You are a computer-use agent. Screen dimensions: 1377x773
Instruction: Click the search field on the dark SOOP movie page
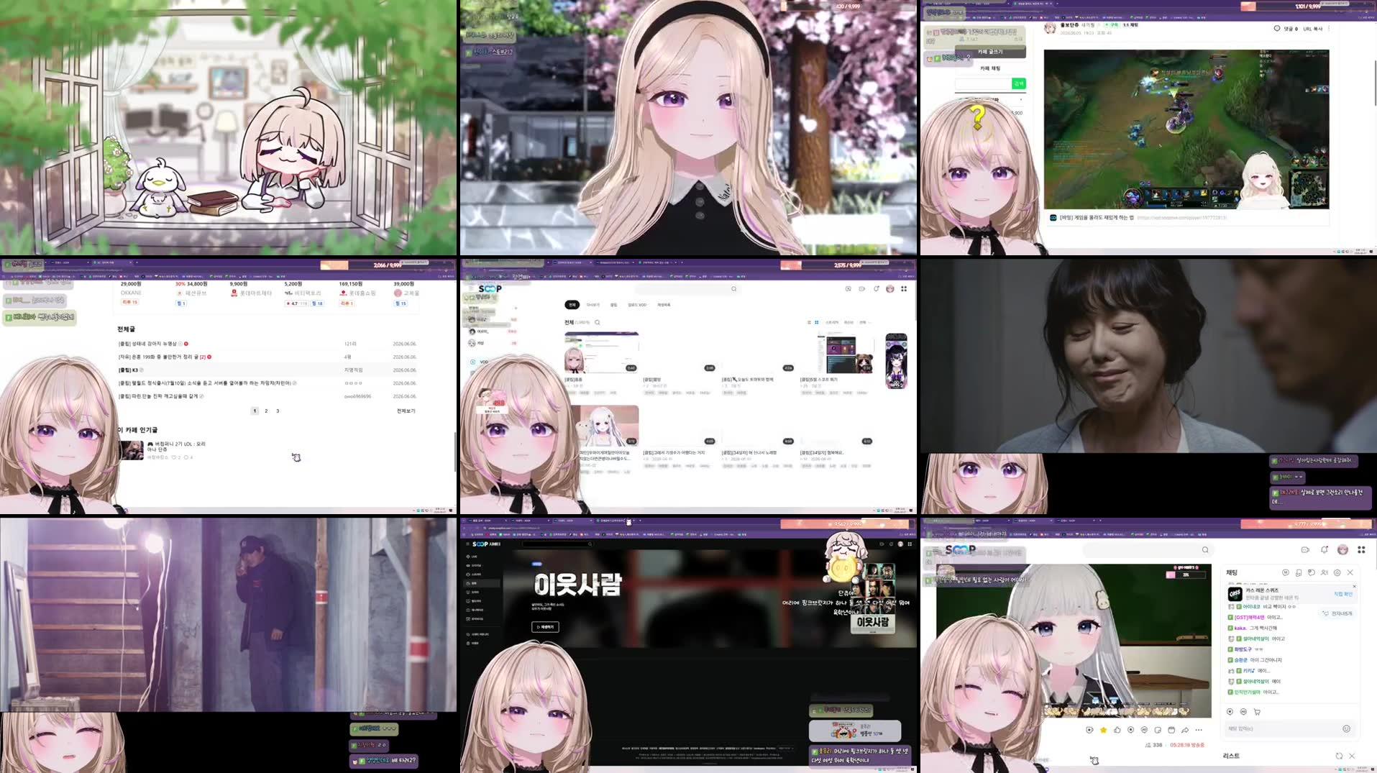[x=557, y=544]
